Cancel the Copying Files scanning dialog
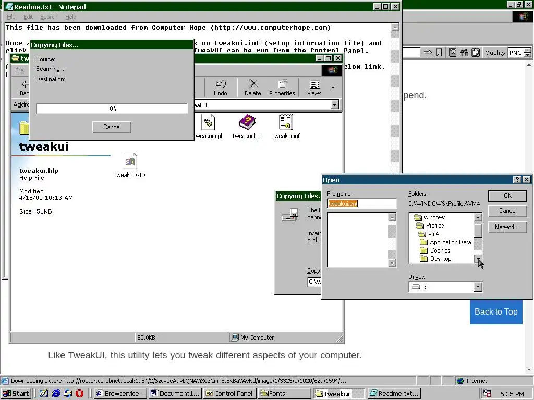This screenshot has width=534, height=400. (112, 127)
